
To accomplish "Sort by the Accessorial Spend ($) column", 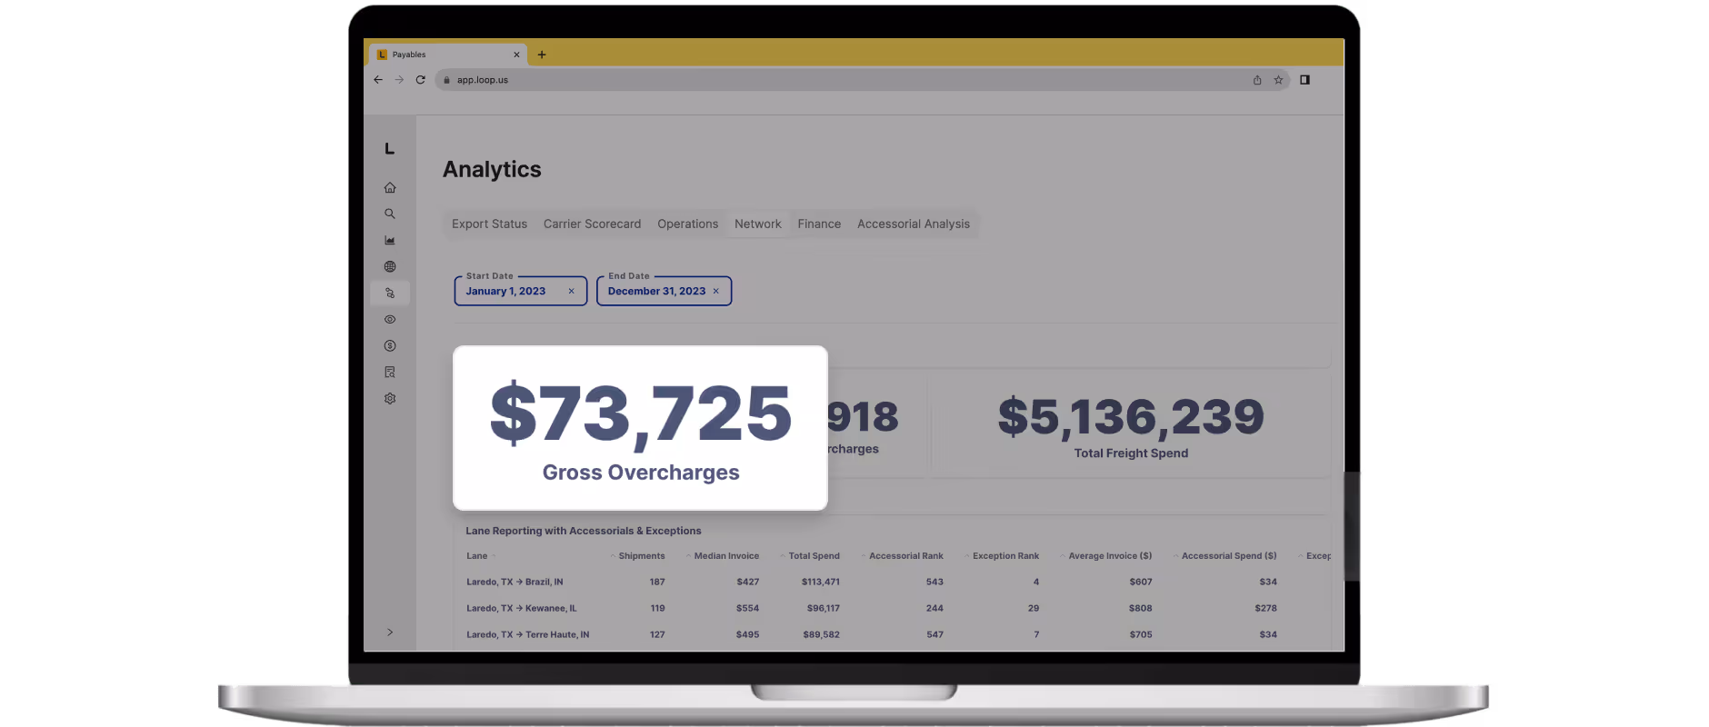I will tap(1228, 556).
